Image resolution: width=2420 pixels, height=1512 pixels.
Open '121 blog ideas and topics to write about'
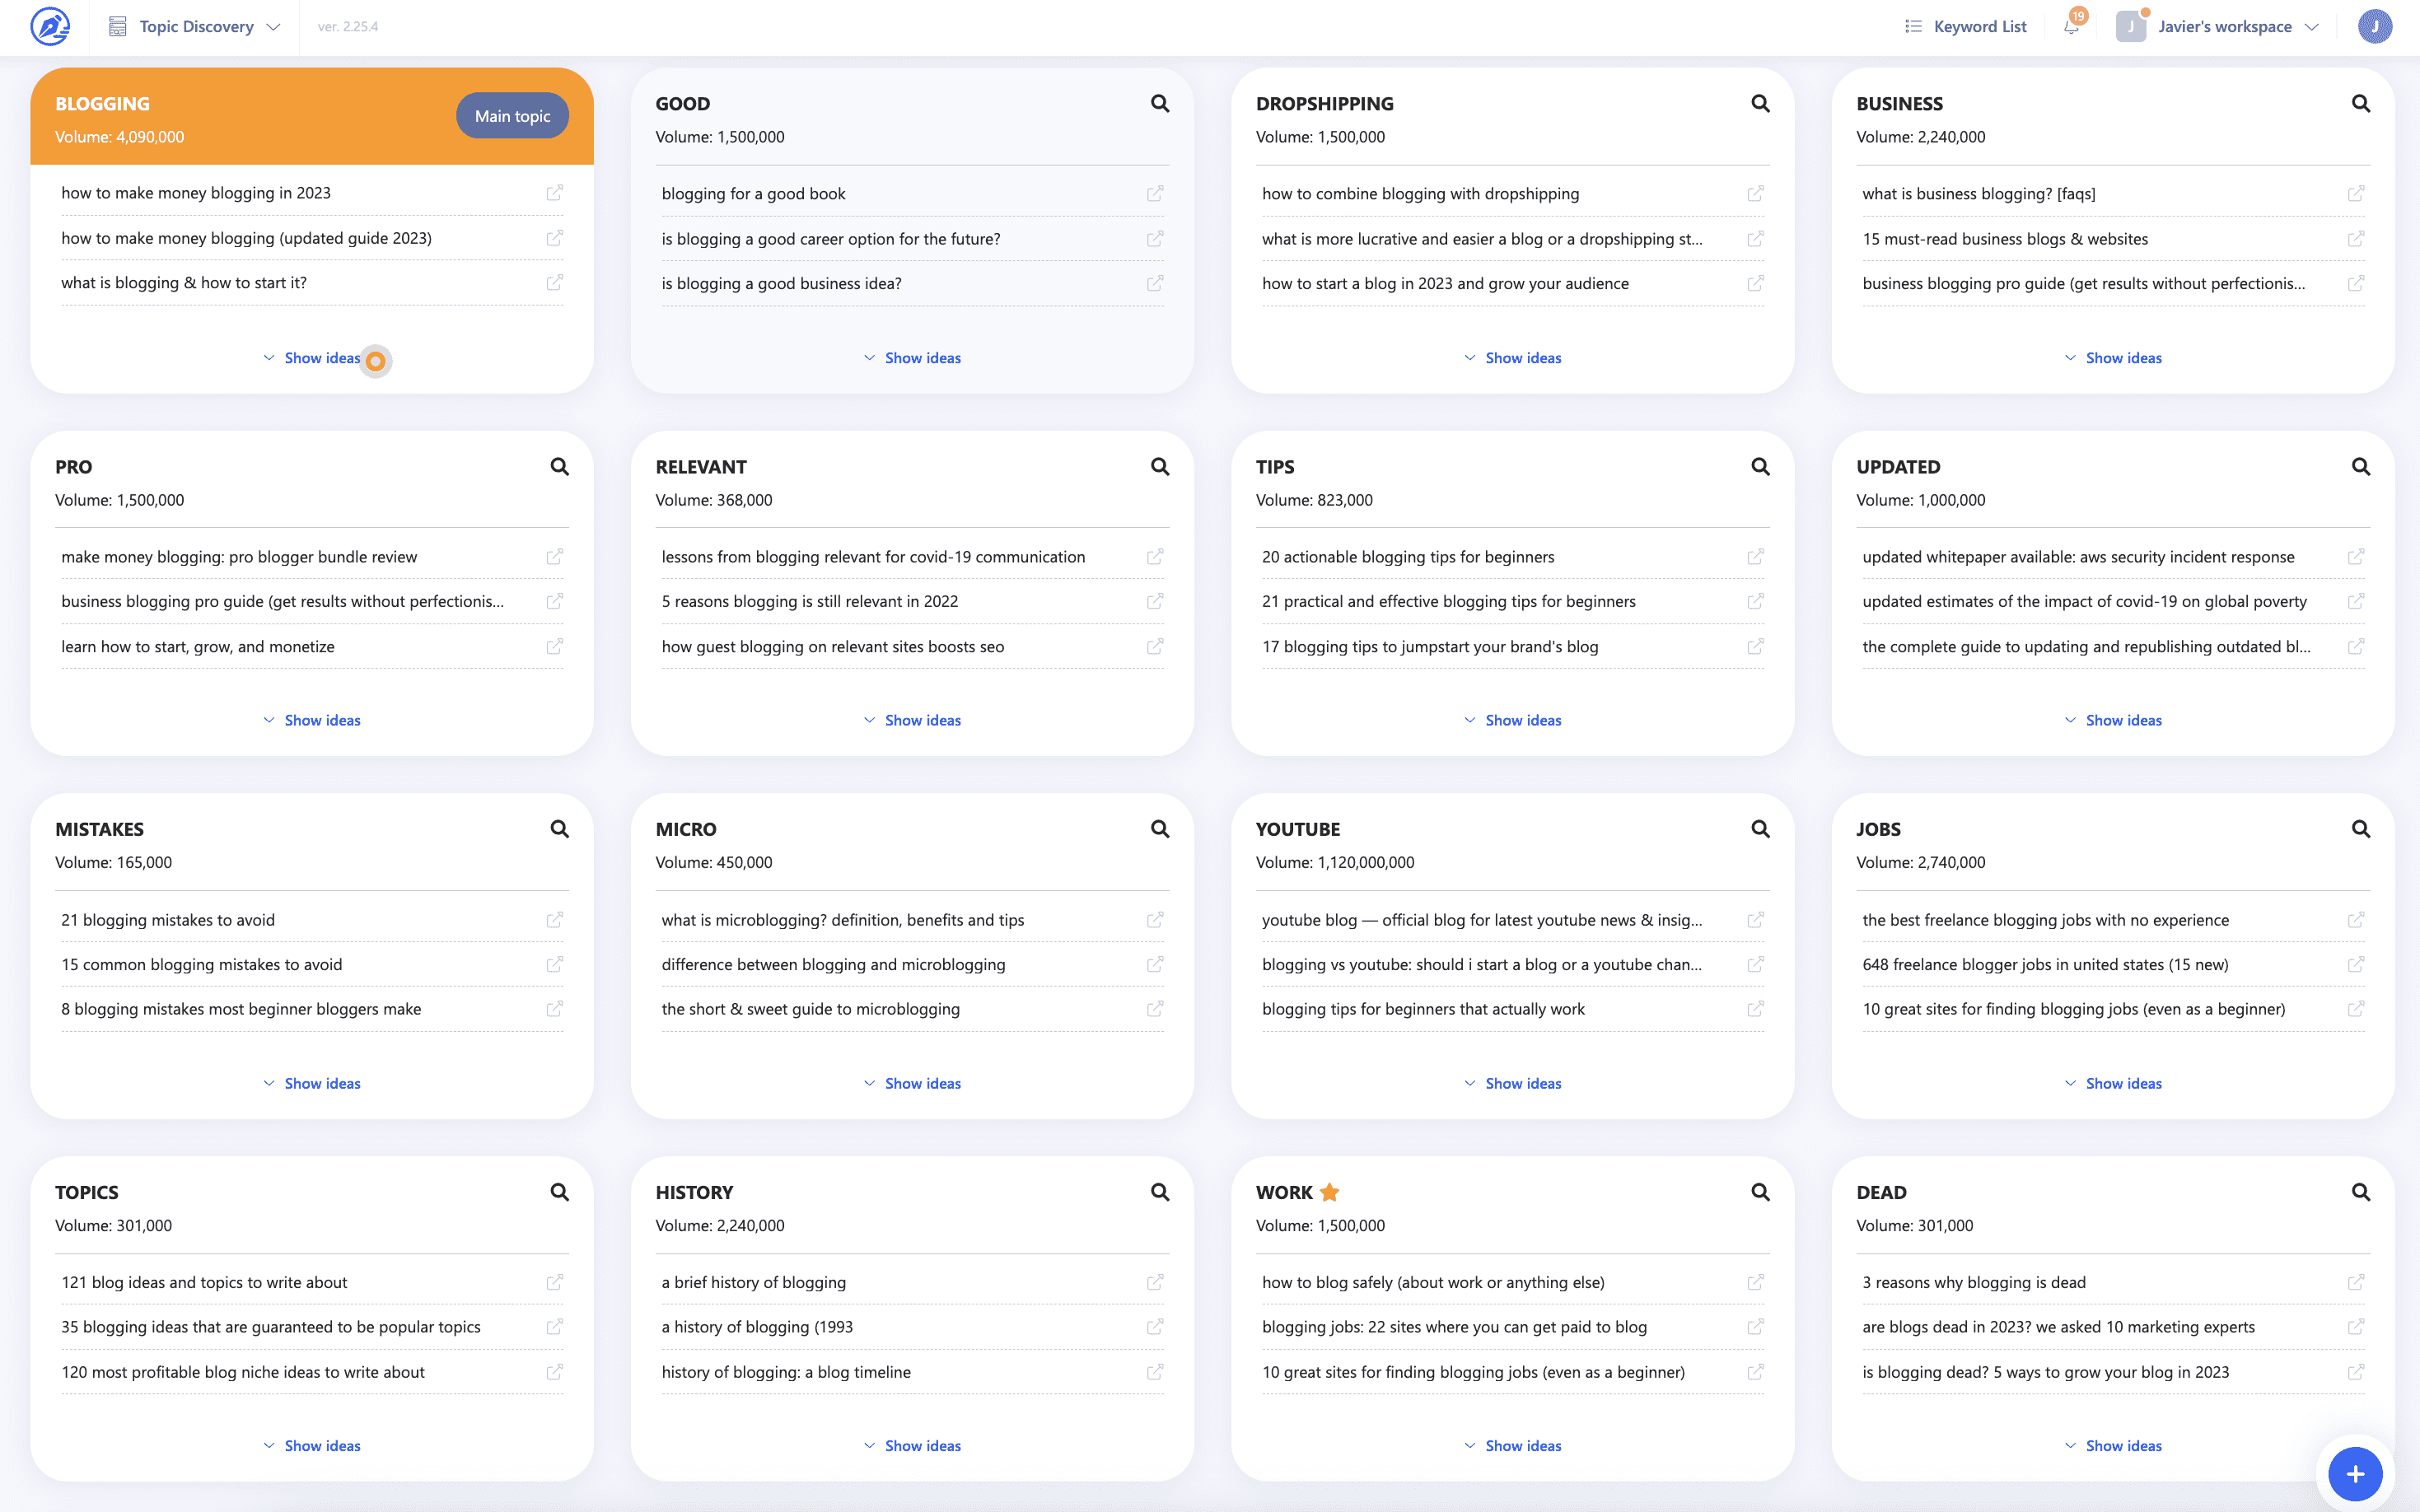pos(204,1282)
